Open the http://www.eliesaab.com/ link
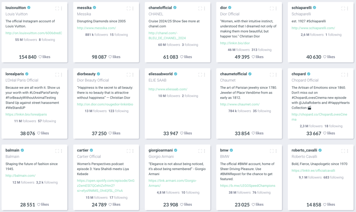Screen dimensions: 356x212 [168, 89]
